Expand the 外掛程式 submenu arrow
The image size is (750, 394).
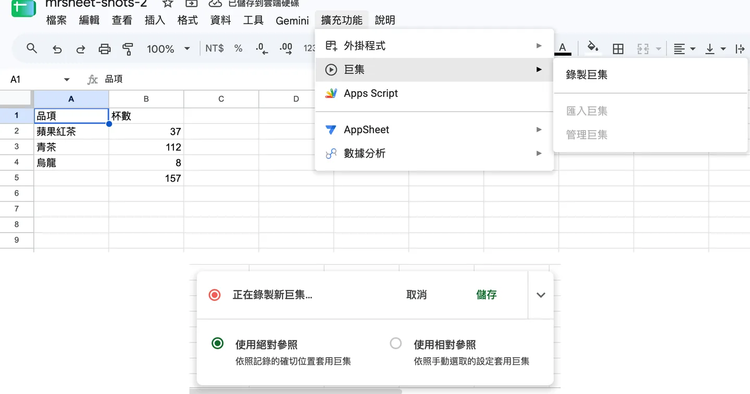coord(539,46)
